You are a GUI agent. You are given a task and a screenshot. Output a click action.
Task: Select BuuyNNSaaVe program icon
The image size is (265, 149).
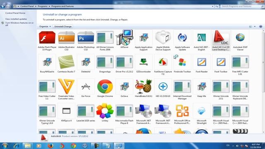coord(47,62)
